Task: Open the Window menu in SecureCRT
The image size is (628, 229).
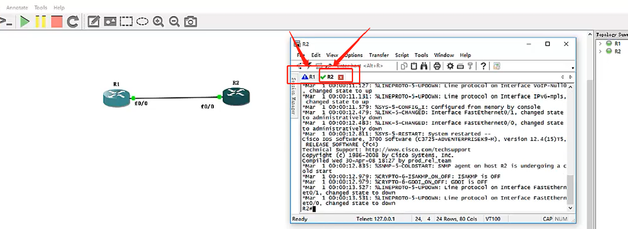Action: [x=444, y=55]
